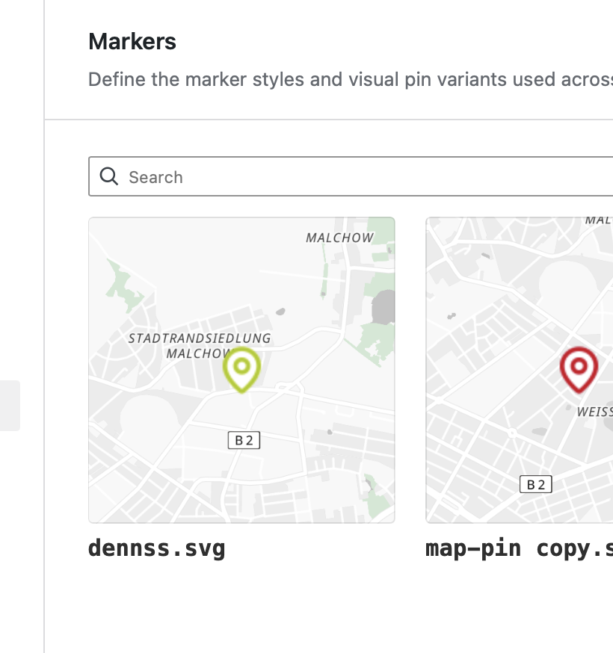Click the MALCHOW label in dennss.svg map
The image size is (613, 653).
coord(339,238)
